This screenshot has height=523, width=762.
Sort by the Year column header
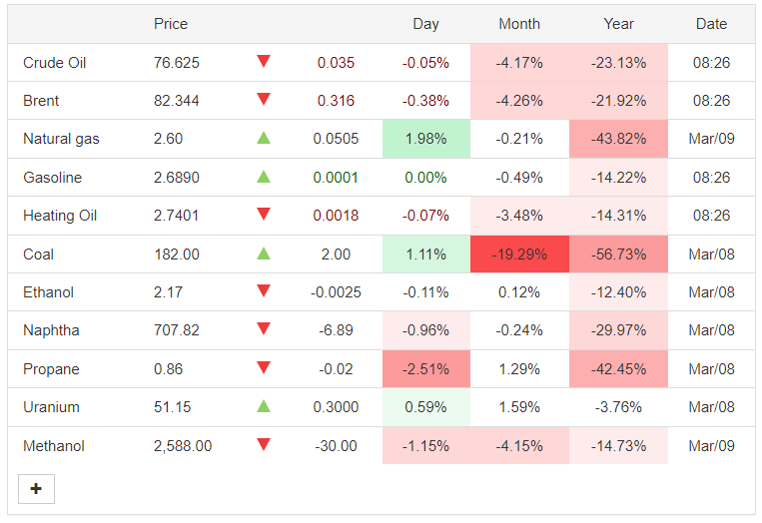(618, 24)
